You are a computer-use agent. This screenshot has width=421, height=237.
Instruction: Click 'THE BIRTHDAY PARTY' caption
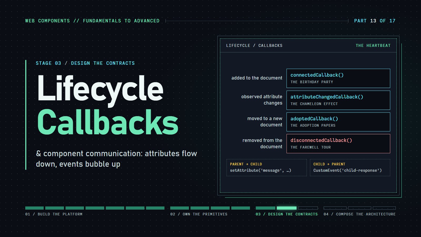(312, 82)
